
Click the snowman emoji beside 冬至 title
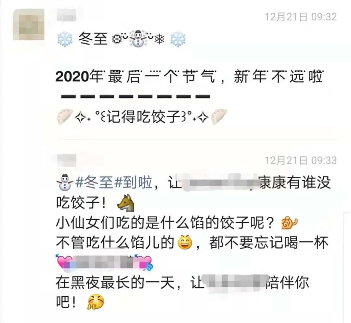pyautogui.click(x=138, y=38)
